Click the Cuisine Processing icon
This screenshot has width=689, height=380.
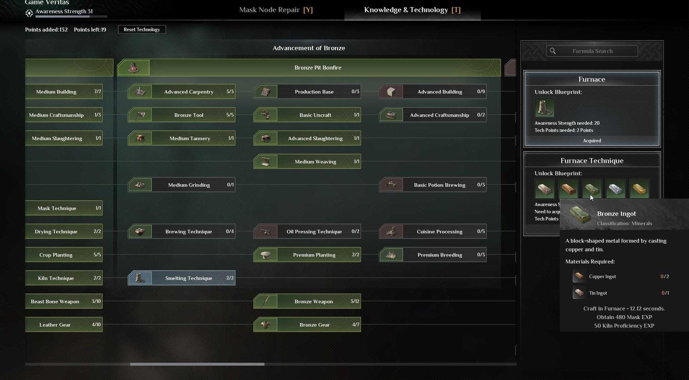pyautogui.click(x=391, y=232)
